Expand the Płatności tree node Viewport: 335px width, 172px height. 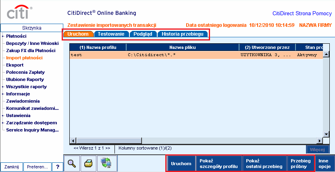[x=2, y=36]
